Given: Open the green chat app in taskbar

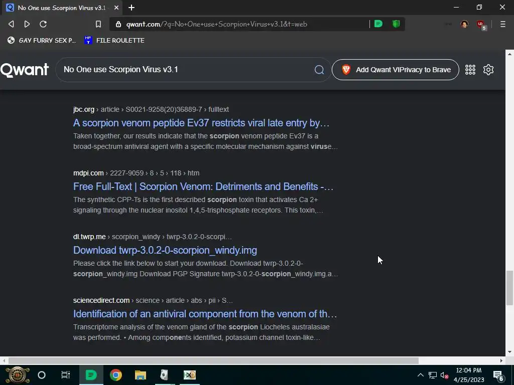Looking at the screenshot, I should point(91,375).
